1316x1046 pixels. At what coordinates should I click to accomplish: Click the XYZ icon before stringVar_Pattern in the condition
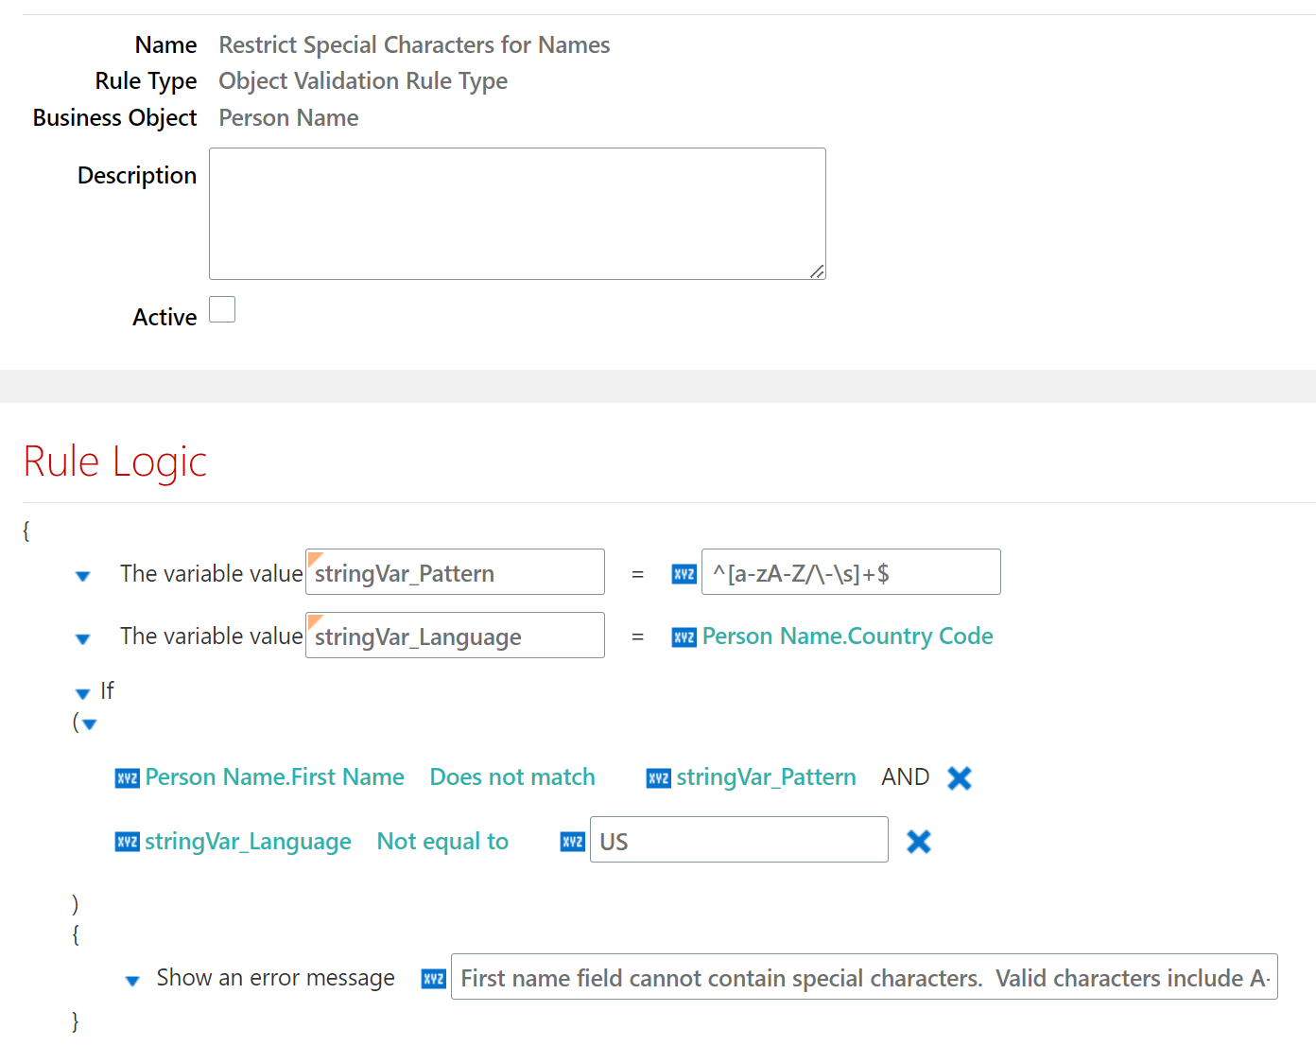tap(657, 777)
